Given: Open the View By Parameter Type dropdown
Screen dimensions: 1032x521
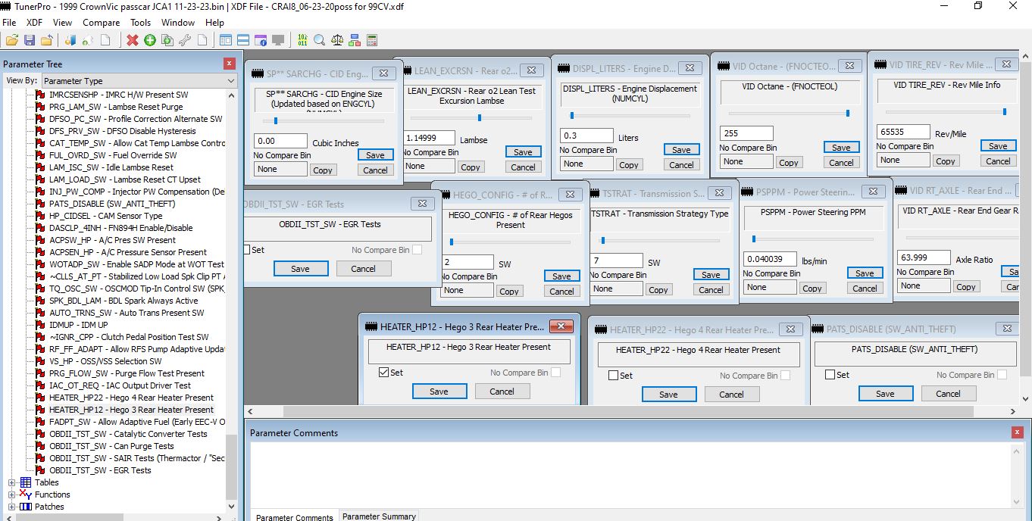Looking at the screenshot, I should point(139,81).
